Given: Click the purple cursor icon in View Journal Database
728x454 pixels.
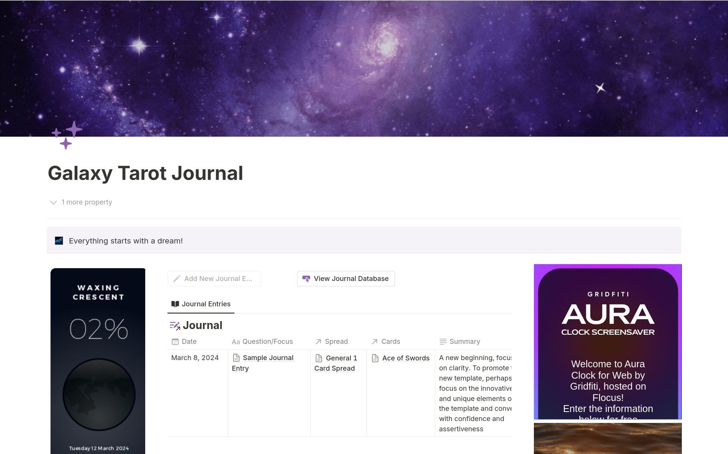Looking at the screenshot, I should point(306,278).
